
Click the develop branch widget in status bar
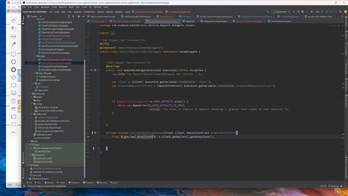(x=333, y=186)
